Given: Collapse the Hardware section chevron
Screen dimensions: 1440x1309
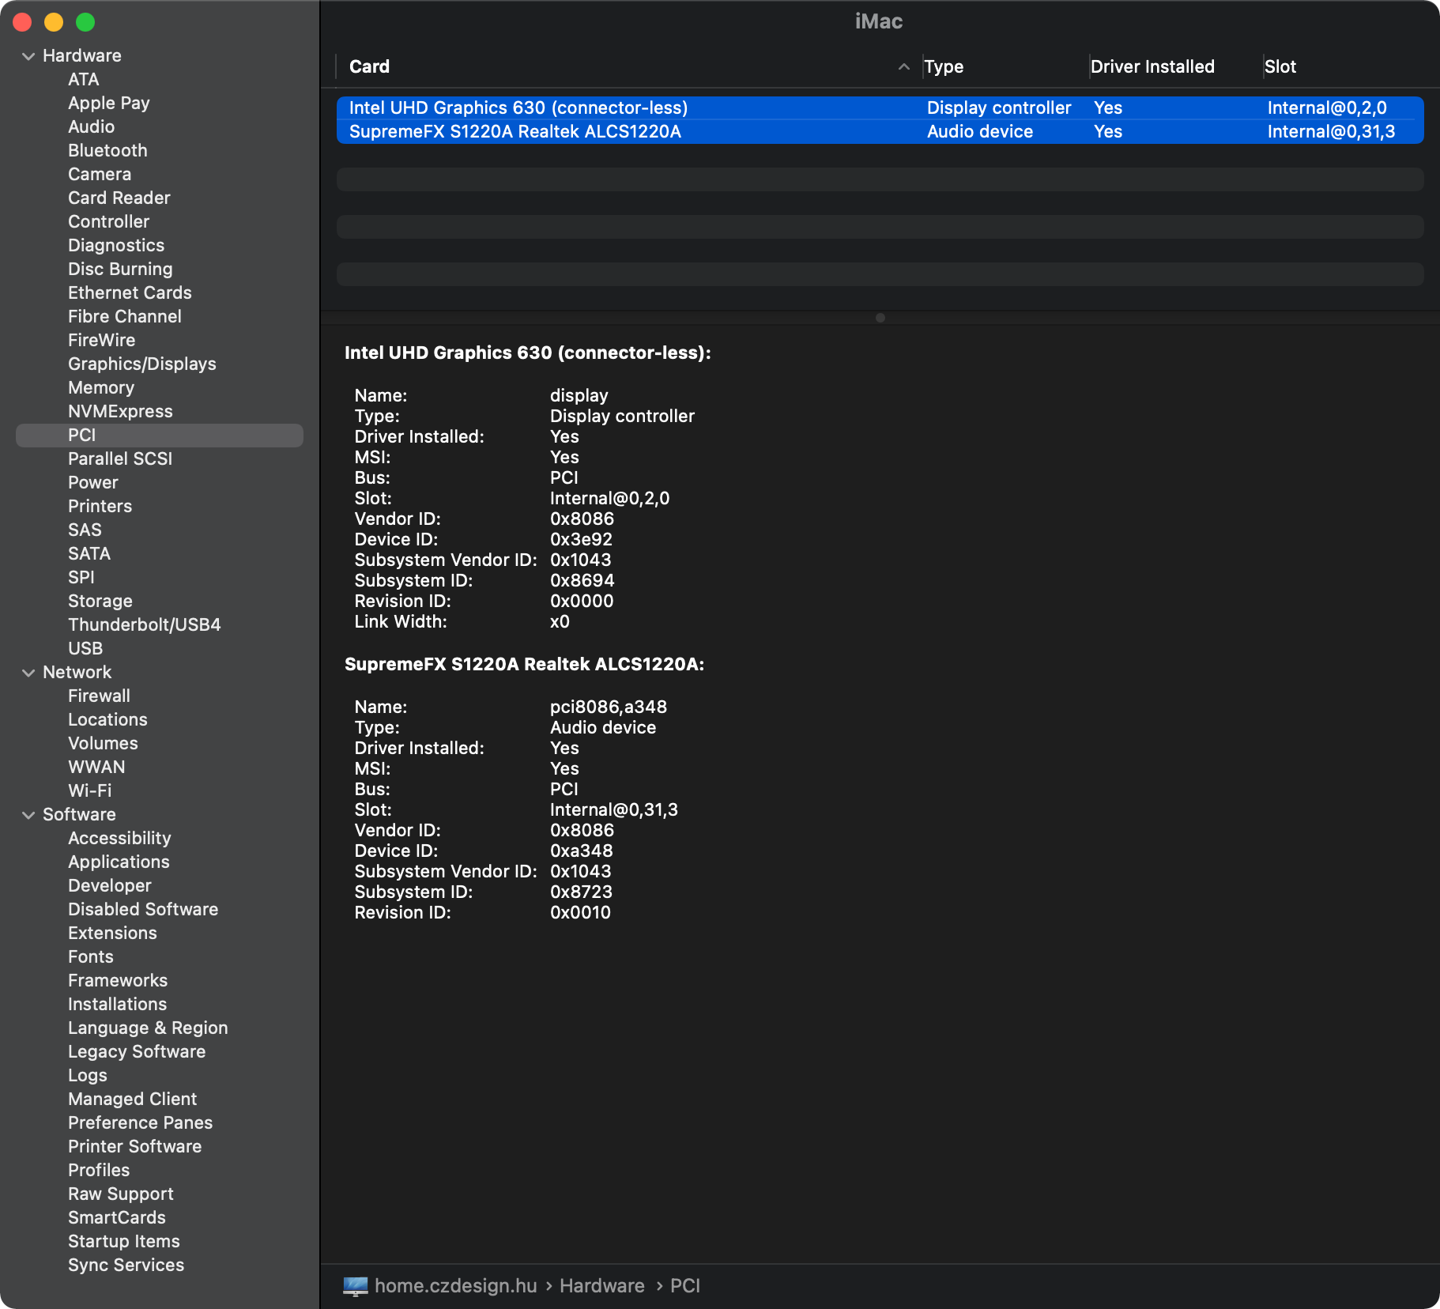Looking at the screenshot, I should (28, 56).
